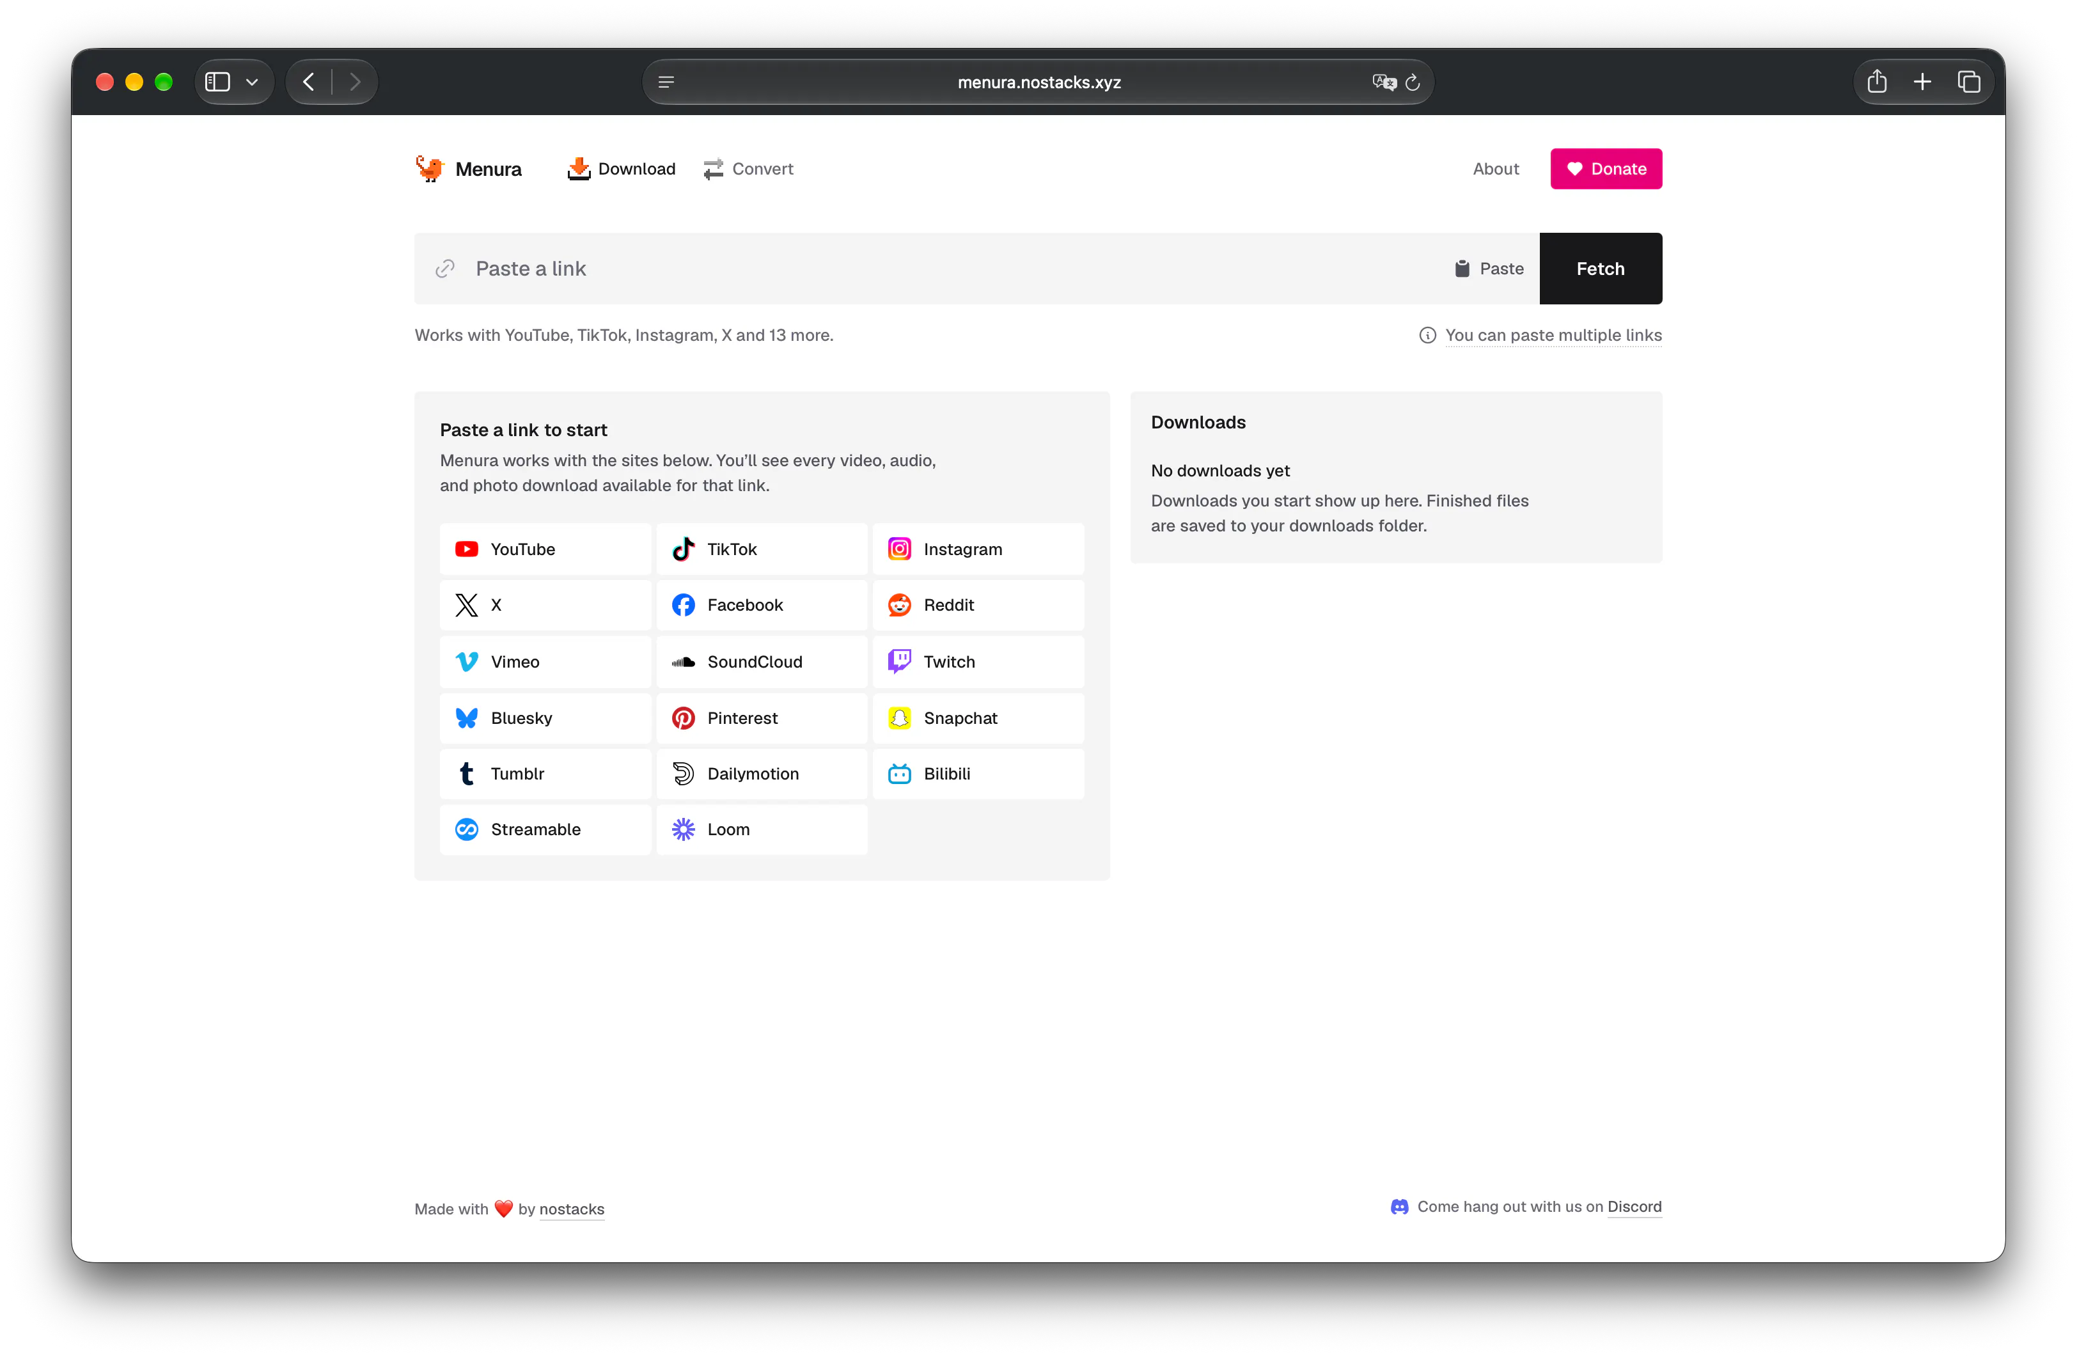Open the Safari reader view icon
The image size is (2077, 1357).
tap(666, 82)
